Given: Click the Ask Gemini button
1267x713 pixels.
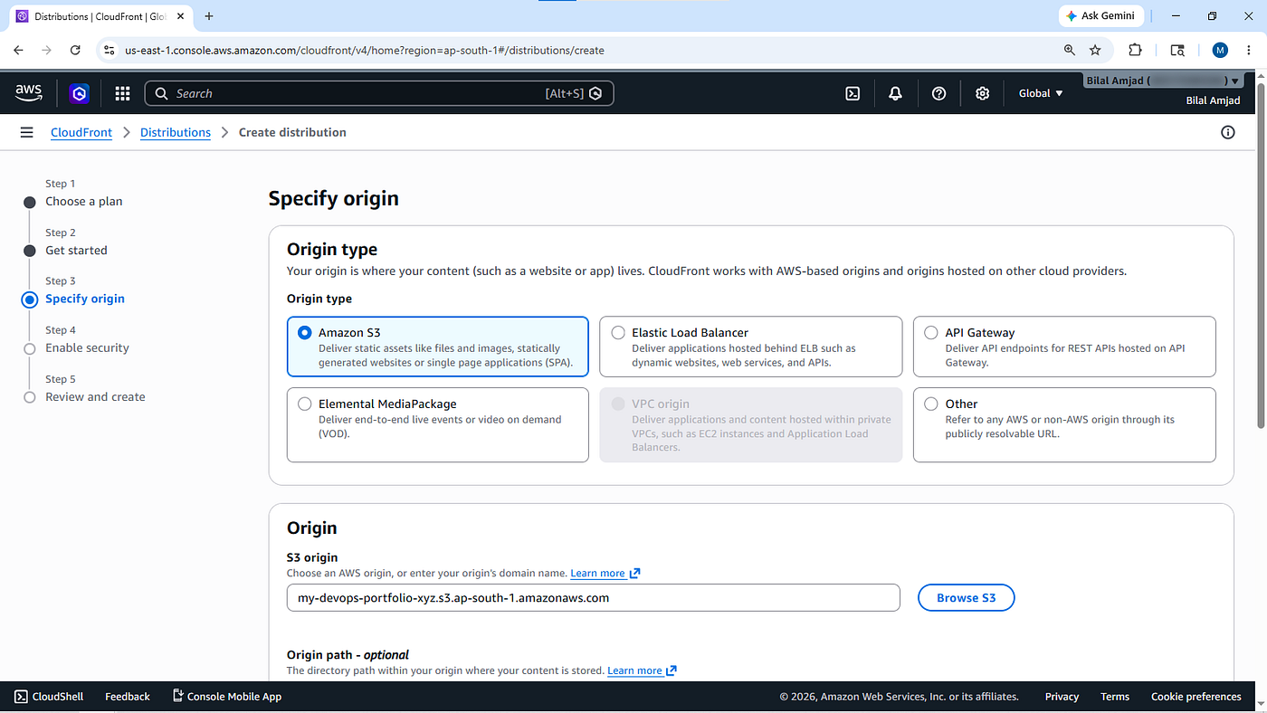Looking at the screenshot, I should (x=1100, y=16).
